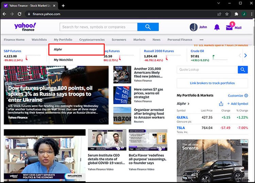Select Alphr in portfolio dropdown
The height and width of the screenshot is (183, 255).
click(76, 49)
